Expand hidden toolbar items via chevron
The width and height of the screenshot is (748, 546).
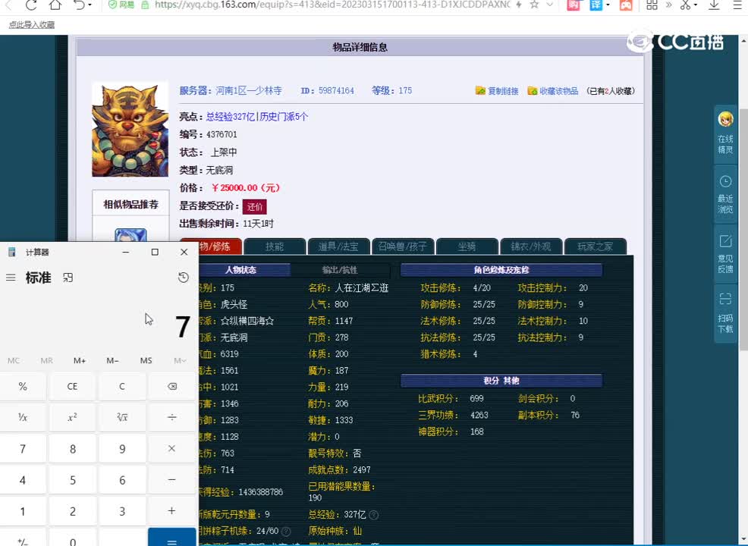[x=670, y=7]
